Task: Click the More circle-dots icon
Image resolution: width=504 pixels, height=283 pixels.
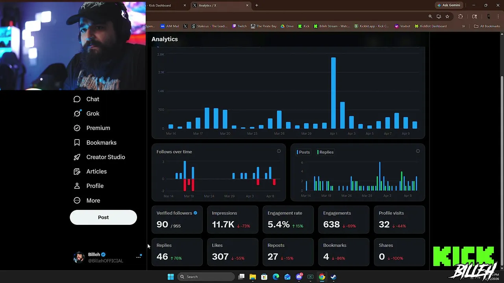Action: [x=77, y=200]
